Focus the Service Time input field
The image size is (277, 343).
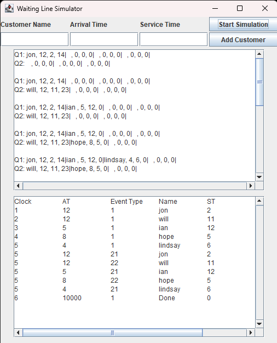click(x=174, y=39)
